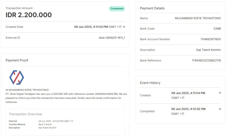Click the Payment Proof company logo
The height and width of the screenshot is (136, 227).
click(17, 77)
